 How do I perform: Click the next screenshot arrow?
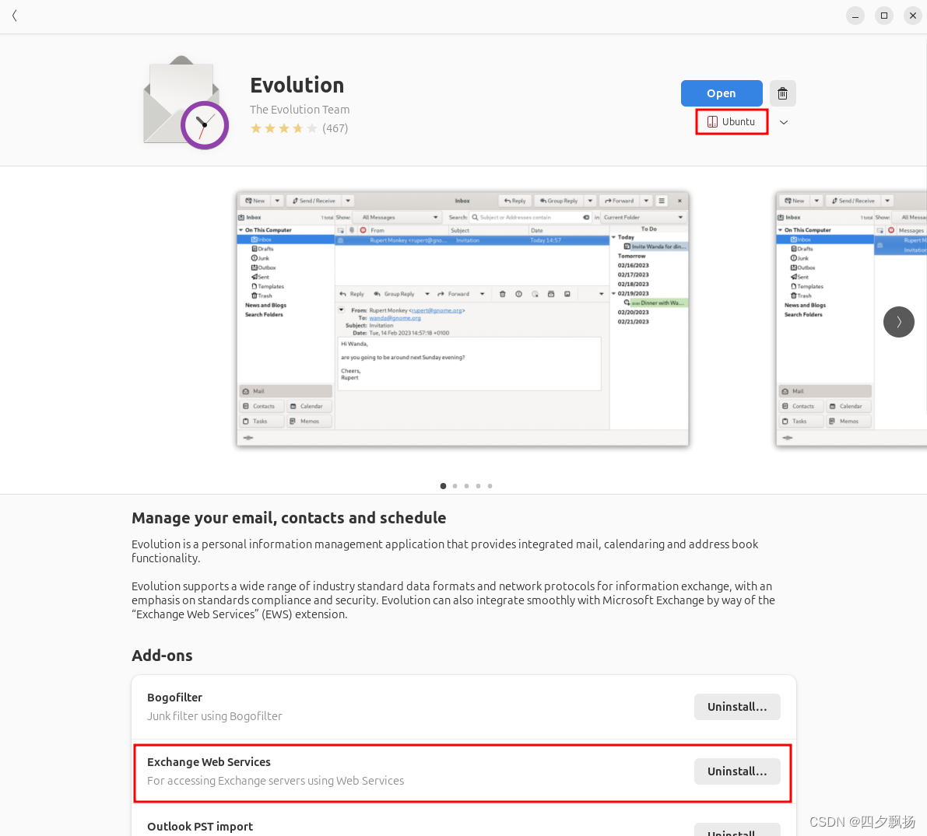[x=898, y=321]
